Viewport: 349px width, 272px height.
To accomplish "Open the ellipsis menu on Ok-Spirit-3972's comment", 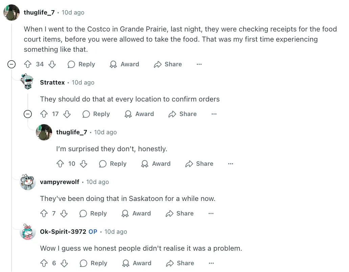I will pos(211,263).
